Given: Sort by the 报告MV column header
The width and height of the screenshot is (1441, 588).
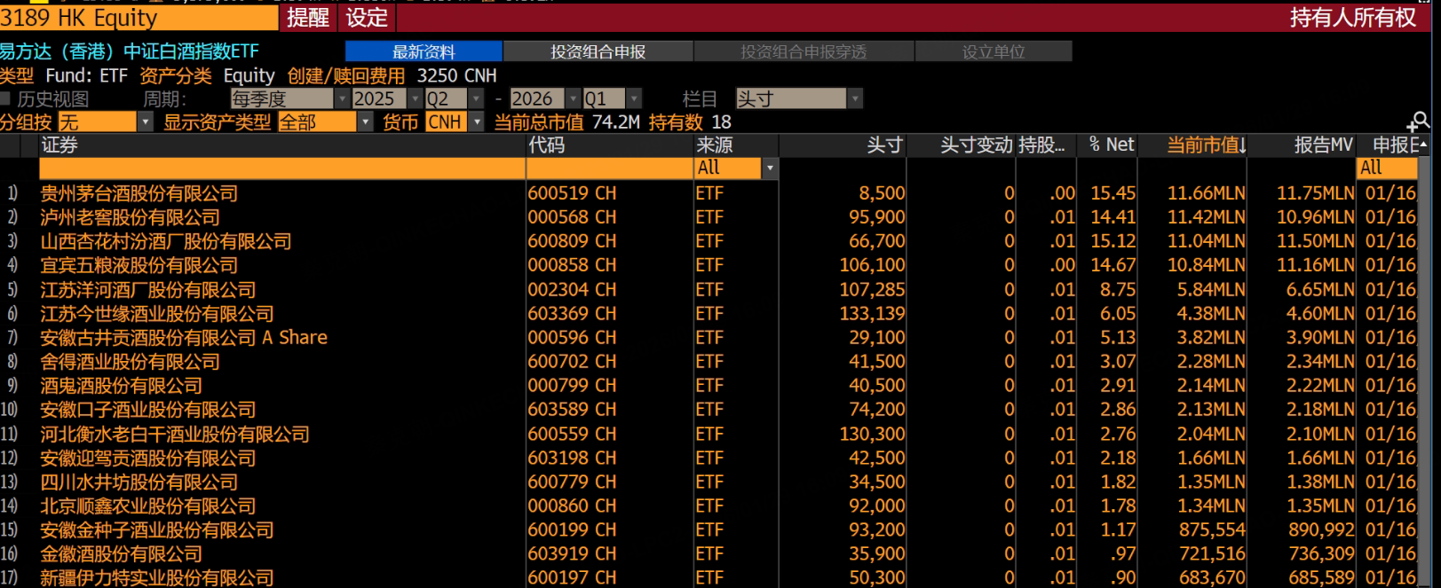Looking at the screenshot, I should click(x=1323, y=145).
